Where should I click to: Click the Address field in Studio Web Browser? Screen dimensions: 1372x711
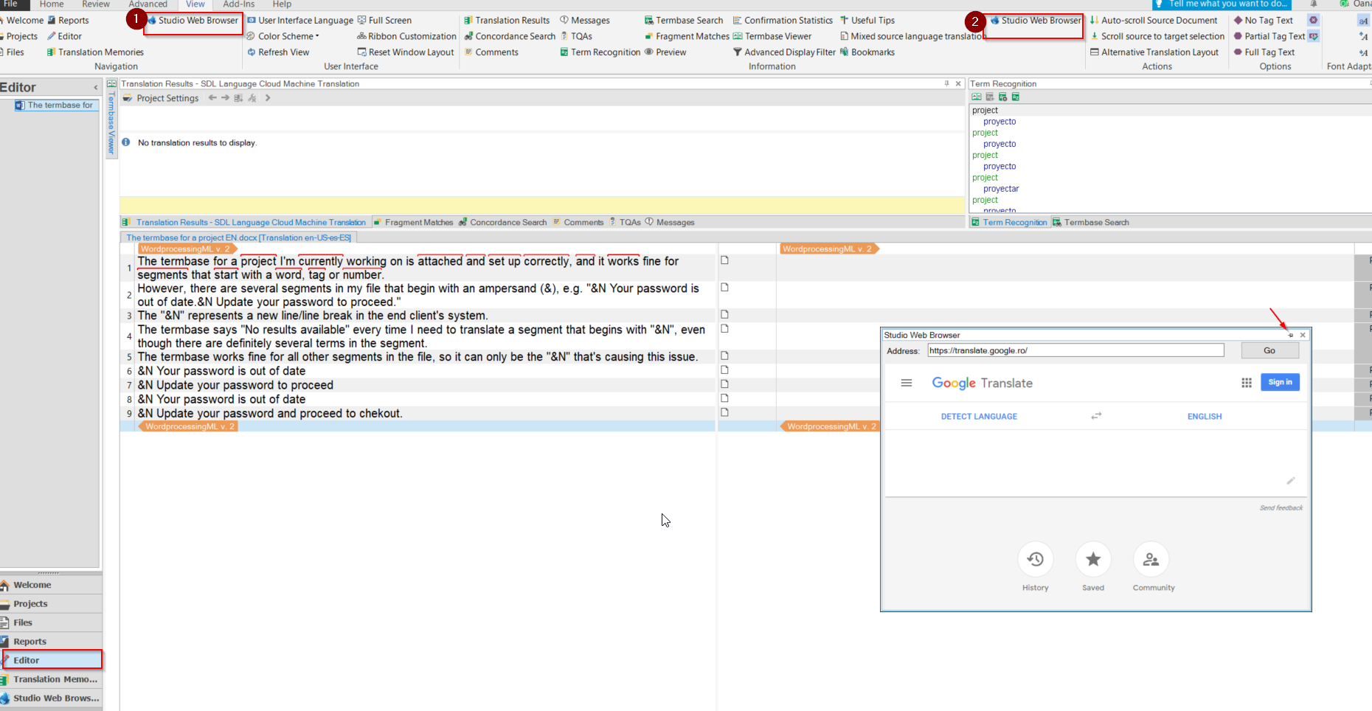(1074, 350)
